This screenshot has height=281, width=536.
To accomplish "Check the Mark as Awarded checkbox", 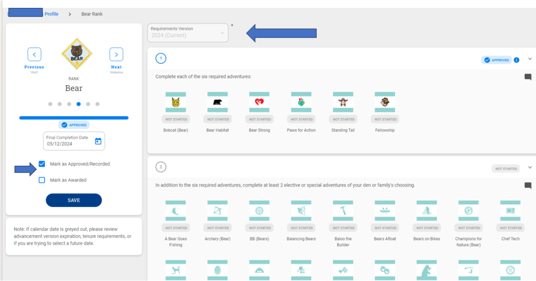I will (42, 180).
